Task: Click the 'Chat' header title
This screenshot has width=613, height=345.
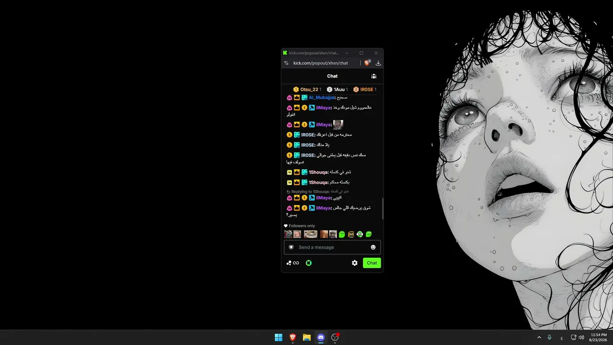Action: pos(332,76)
